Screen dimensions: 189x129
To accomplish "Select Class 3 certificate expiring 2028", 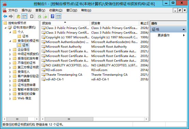I will point(95,28).
